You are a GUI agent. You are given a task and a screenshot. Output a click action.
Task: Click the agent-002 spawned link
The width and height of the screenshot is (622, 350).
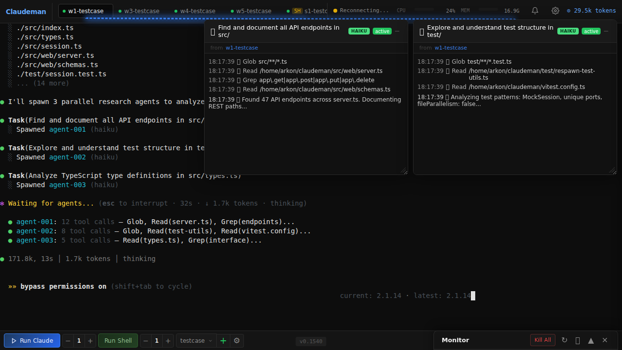(x=68, y=157)
